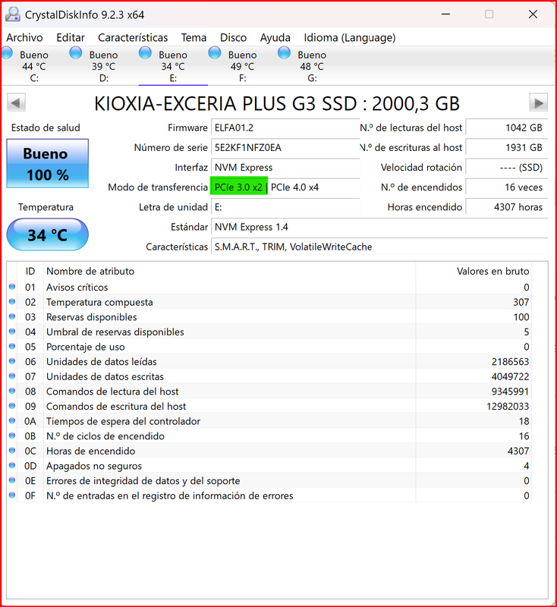557x607 pixels.
Task: Minimize the CrystalDiskInfo window
Action: 446,14
